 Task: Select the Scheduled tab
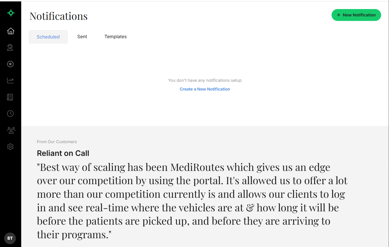[48, 37]
